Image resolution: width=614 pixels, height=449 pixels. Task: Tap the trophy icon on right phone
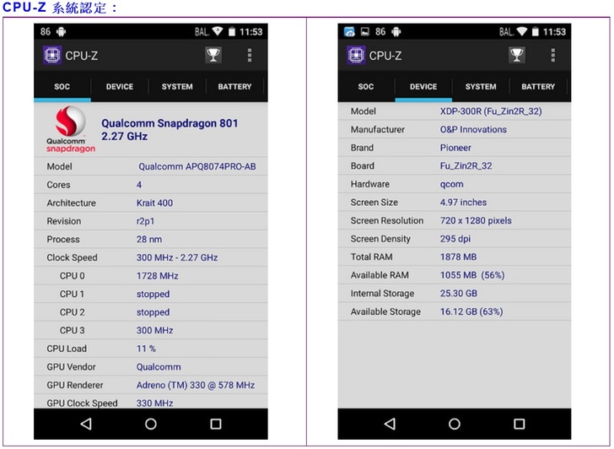tap(517, 56)
